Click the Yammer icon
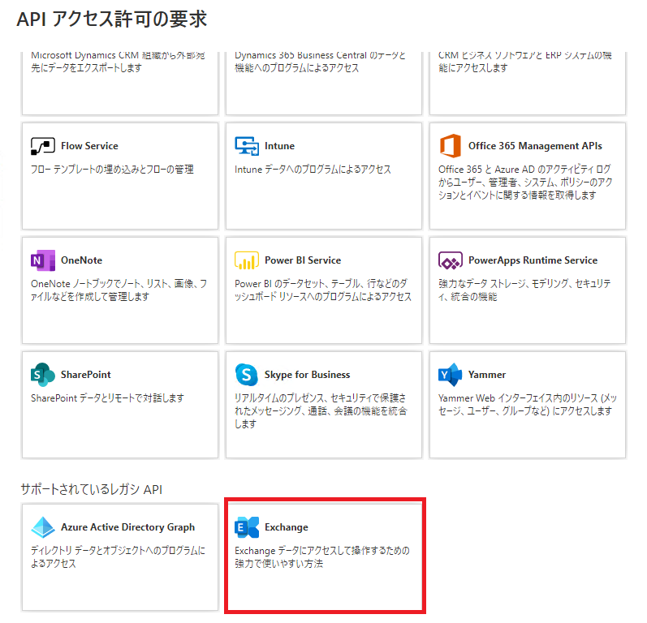647x623 pixels. pos(451,375)
